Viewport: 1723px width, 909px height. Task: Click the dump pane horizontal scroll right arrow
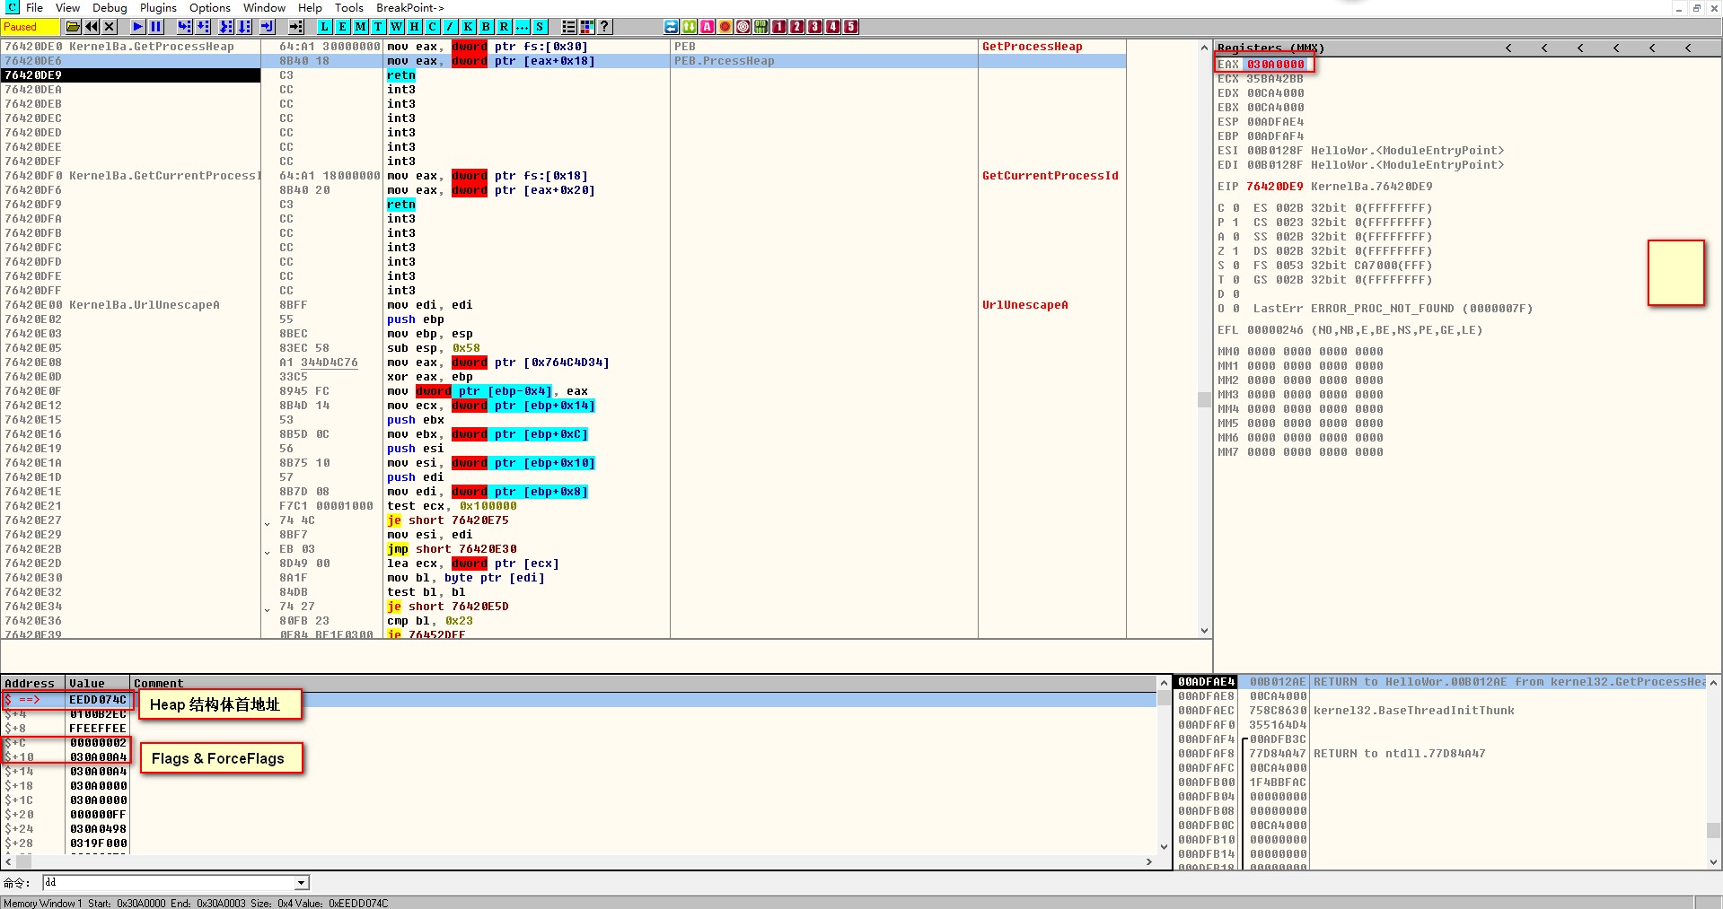tap(1149, 861)
